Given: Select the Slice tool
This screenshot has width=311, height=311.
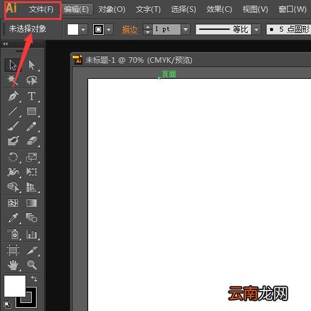Looking at the screenshot, I should pyautogui.click(x=32, y=250).
